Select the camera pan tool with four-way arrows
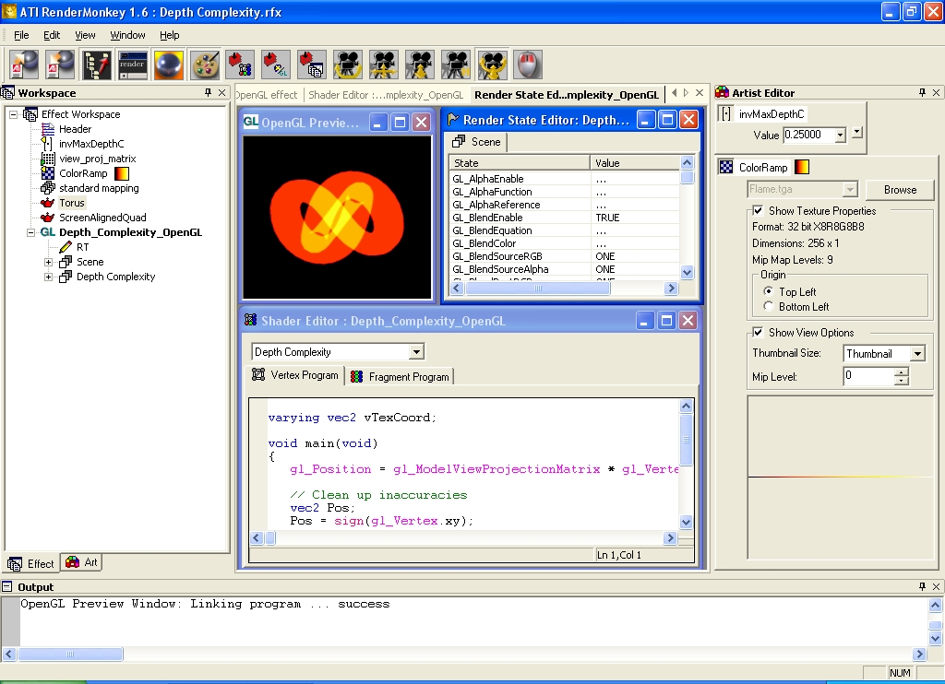The height and width of the screenshot is (684, 945). click(x=384, y=65)
